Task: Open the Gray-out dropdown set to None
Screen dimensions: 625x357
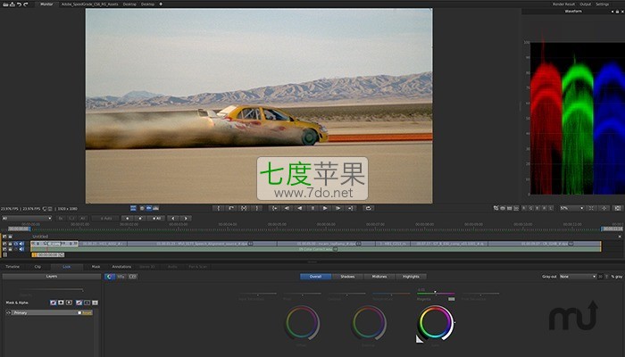Action: pos(578,277)
